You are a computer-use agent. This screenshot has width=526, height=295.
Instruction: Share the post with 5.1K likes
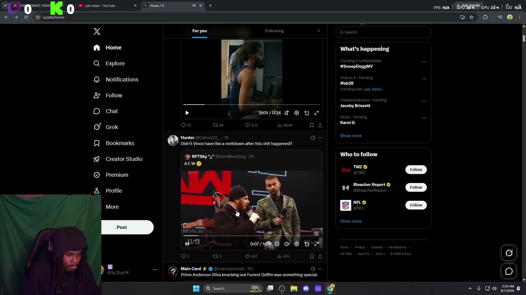point(320,125)
